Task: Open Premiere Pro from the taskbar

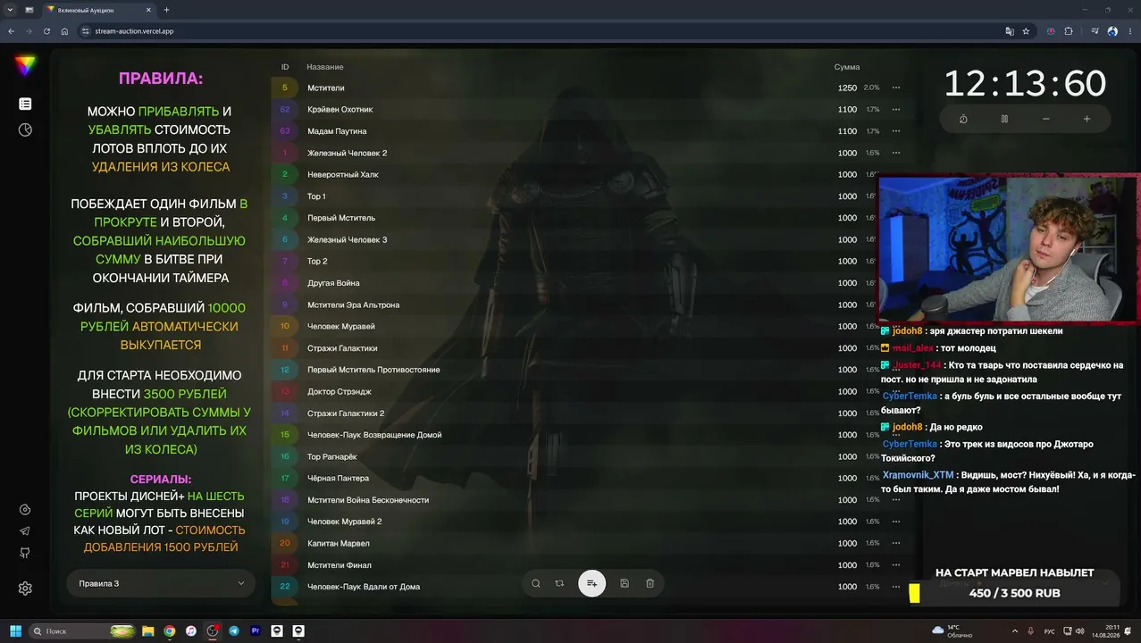Action: tap(256, 630)
